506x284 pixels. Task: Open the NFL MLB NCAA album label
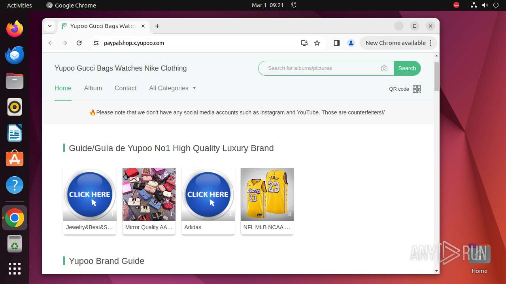(267, 227)
